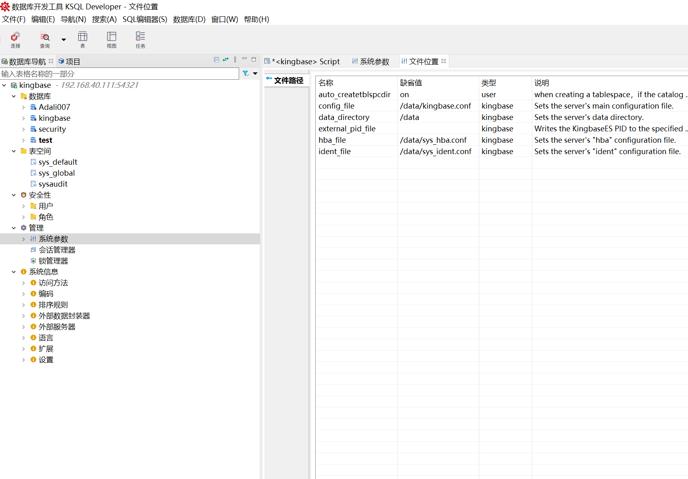
Task: Click the 连接 (Connect) toolbar icon
Action: coord(15,40)
